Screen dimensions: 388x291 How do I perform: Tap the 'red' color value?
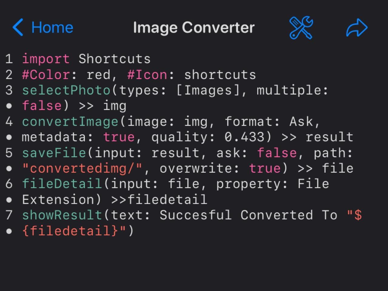coord(99,74)
